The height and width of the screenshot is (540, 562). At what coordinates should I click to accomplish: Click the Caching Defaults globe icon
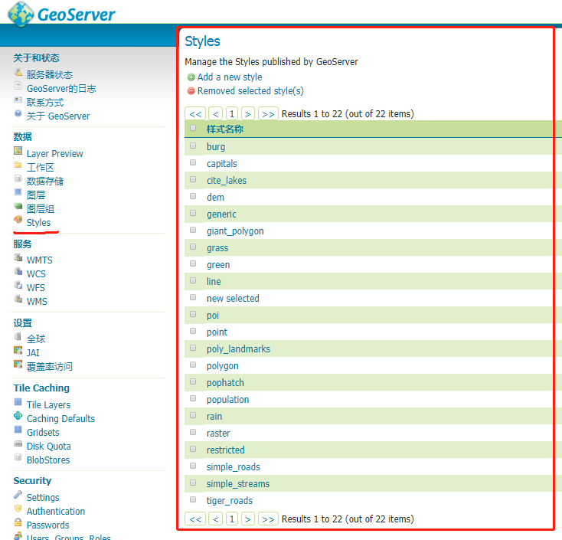pyautogui.click(x=18, y=416)
